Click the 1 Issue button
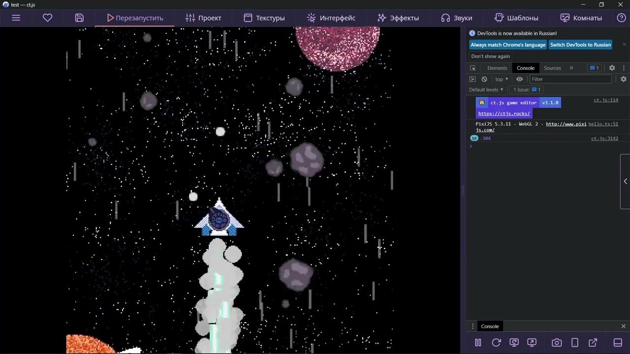The image size is (630, 354). [x=527, y=89]
